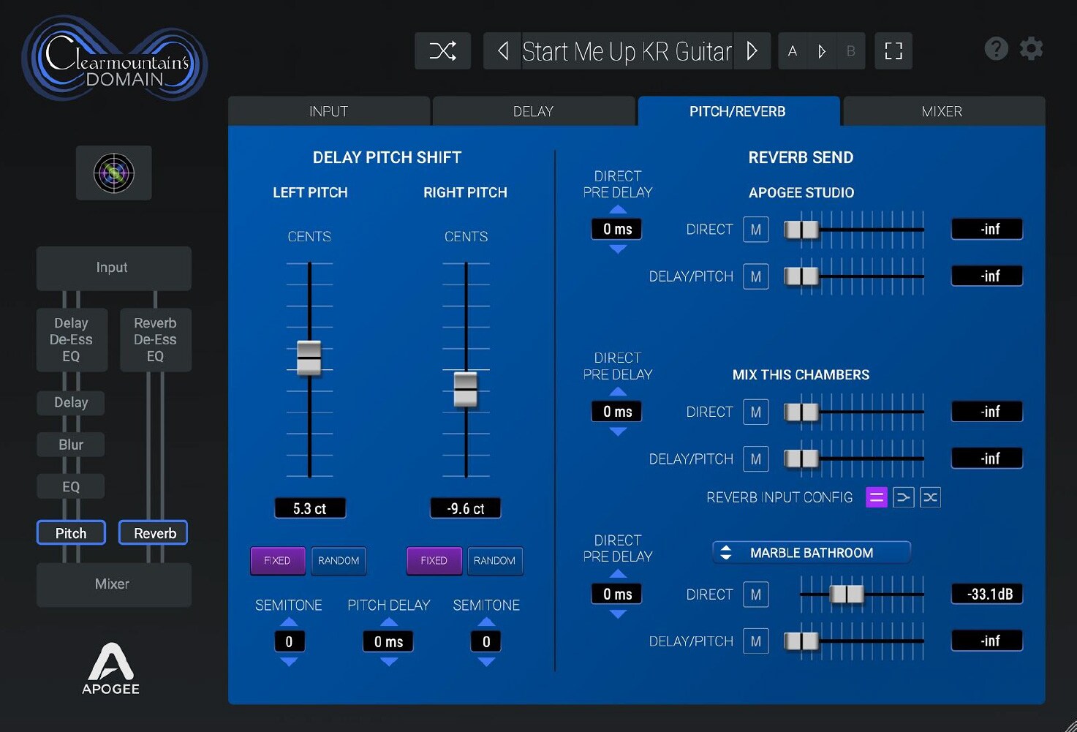Open the Blur signal flow block
1077x732 pixels.
71,445
